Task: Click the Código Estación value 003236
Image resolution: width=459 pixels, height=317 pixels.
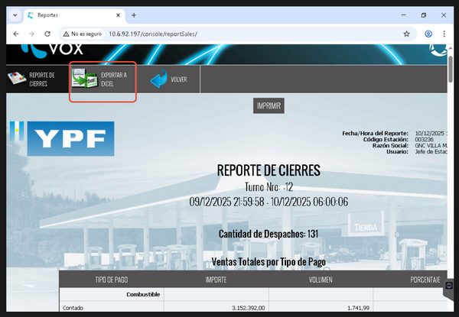Action: pyautogui.click(x=424, y=139)
